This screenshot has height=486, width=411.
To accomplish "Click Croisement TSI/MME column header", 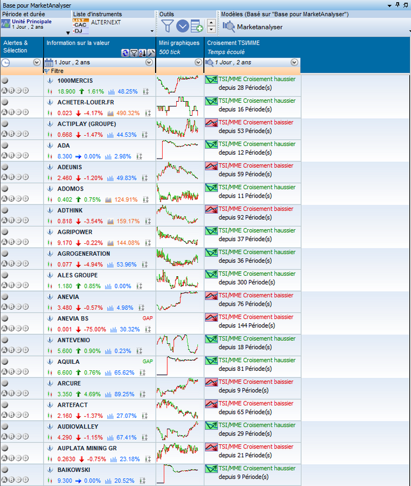I will tap(233, 43).
